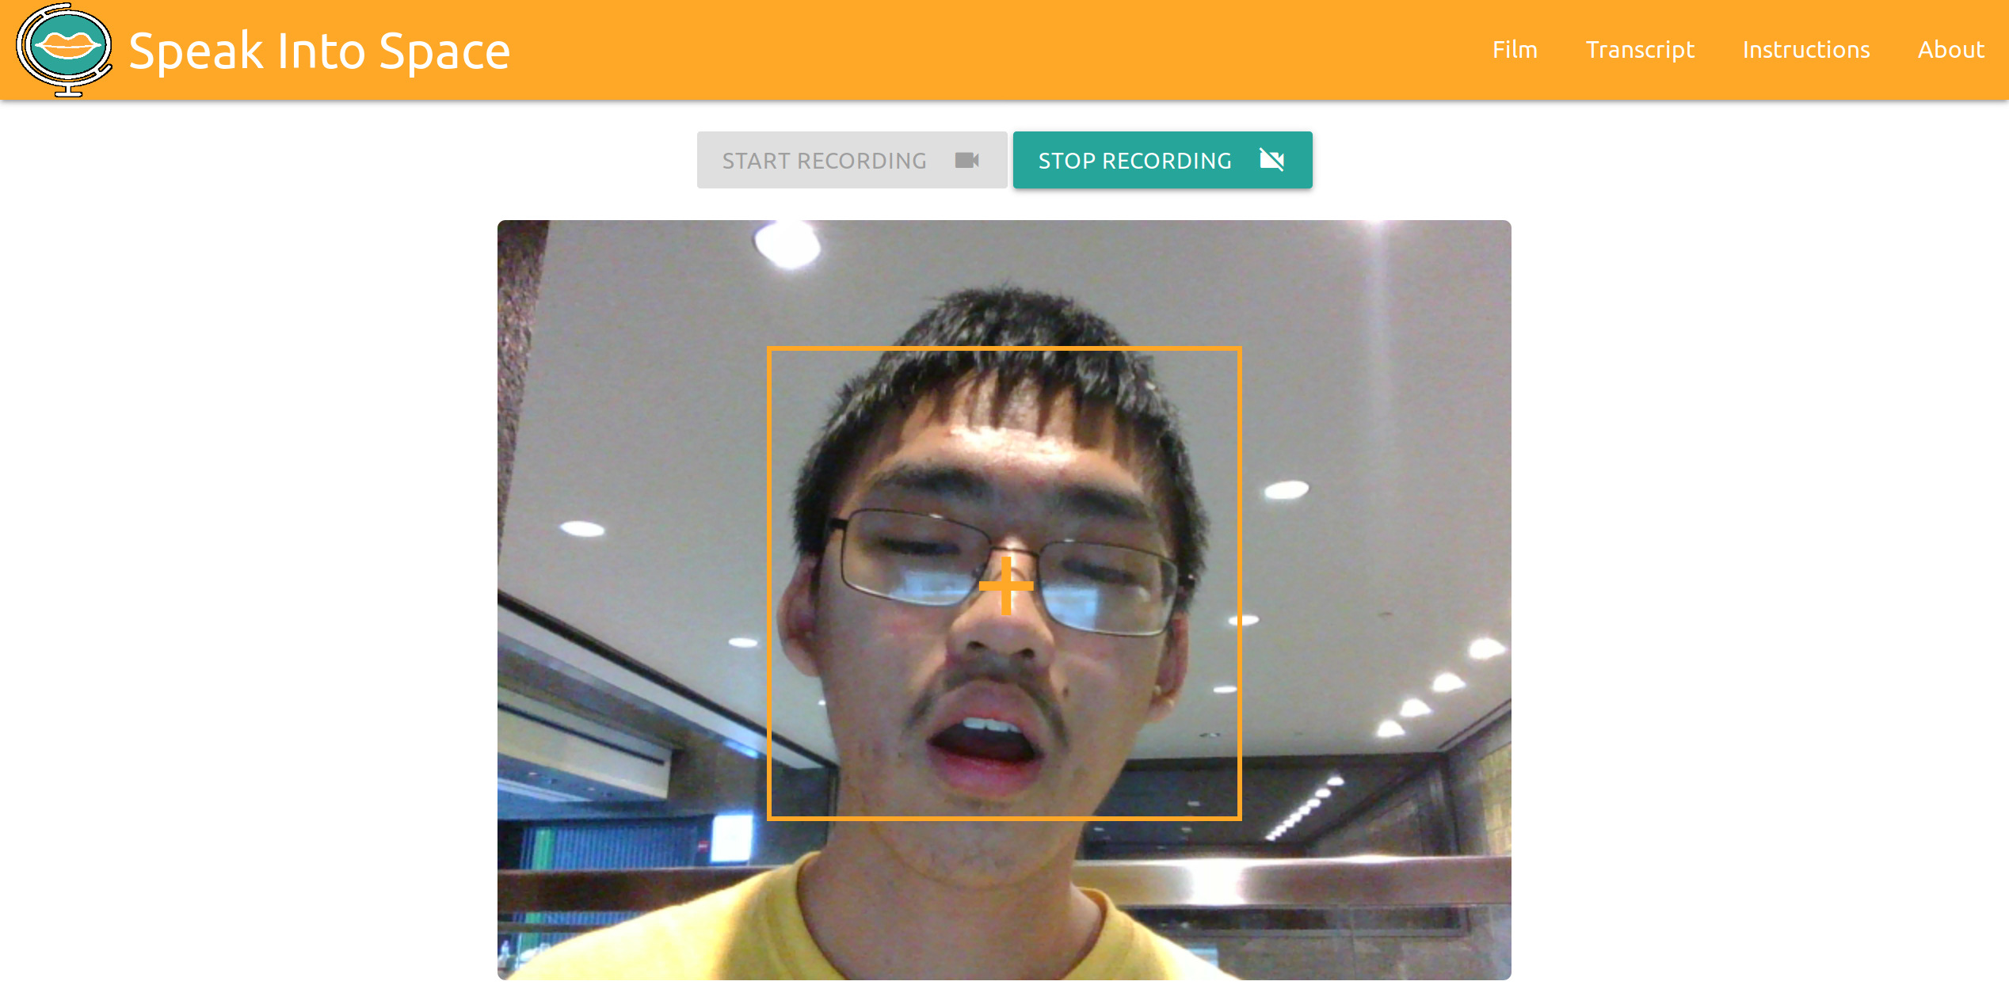Click the left edge of the orange tracking box
Image resolution: width=2009 pixels, height=985 pixels.
pyautogui.click(x=769, y=584)
